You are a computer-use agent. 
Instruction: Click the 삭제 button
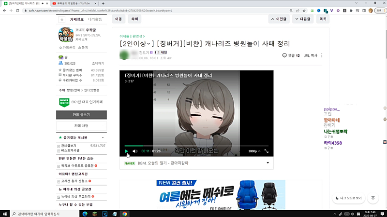[x=134, y=19]
